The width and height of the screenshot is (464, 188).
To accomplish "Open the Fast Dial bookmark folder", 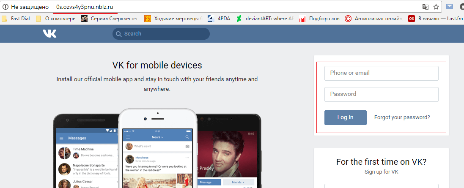I will click(16, 19).
